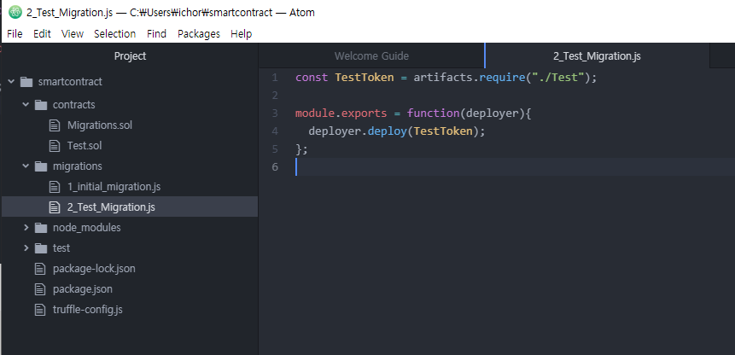This screenshot has width=735, height=355.
Task: Click the smartcontract root folder icon
Action: (x=26, y=82)
